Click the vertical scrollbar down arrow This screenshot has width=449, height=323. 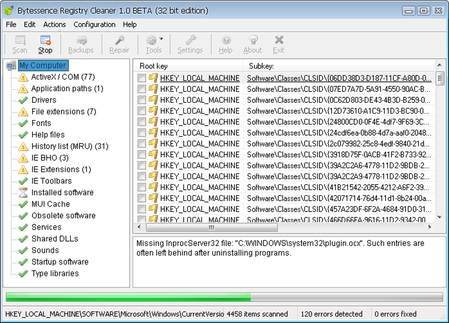coord(440,218)
